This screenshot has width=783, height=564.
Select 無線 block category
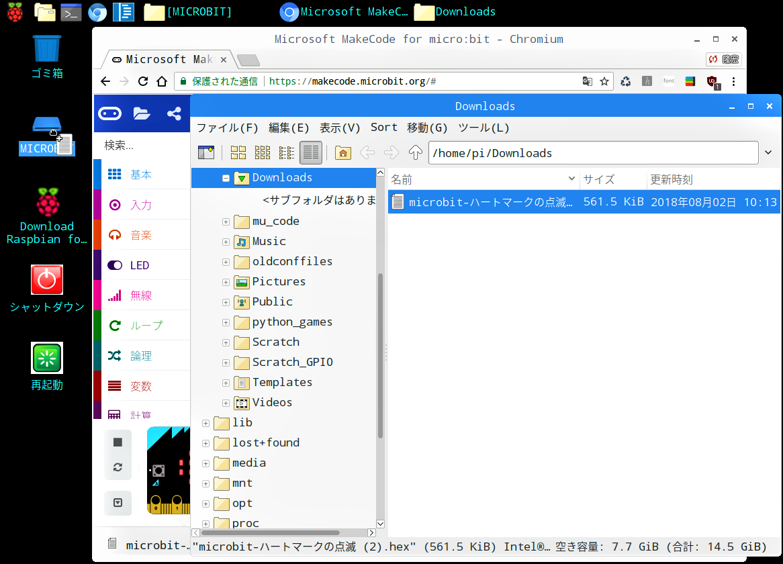coord(142,295)
